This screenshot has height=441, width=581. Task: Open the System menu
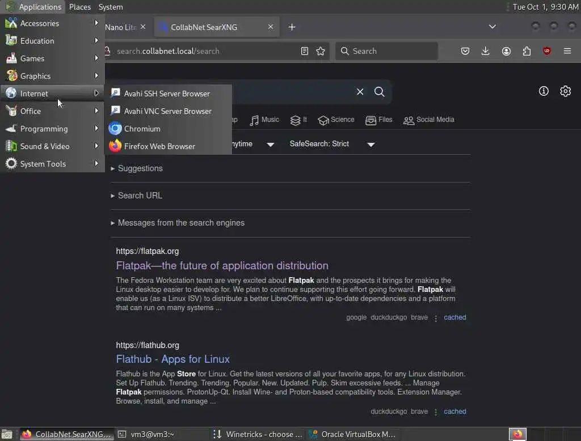(x=111, y=7)
